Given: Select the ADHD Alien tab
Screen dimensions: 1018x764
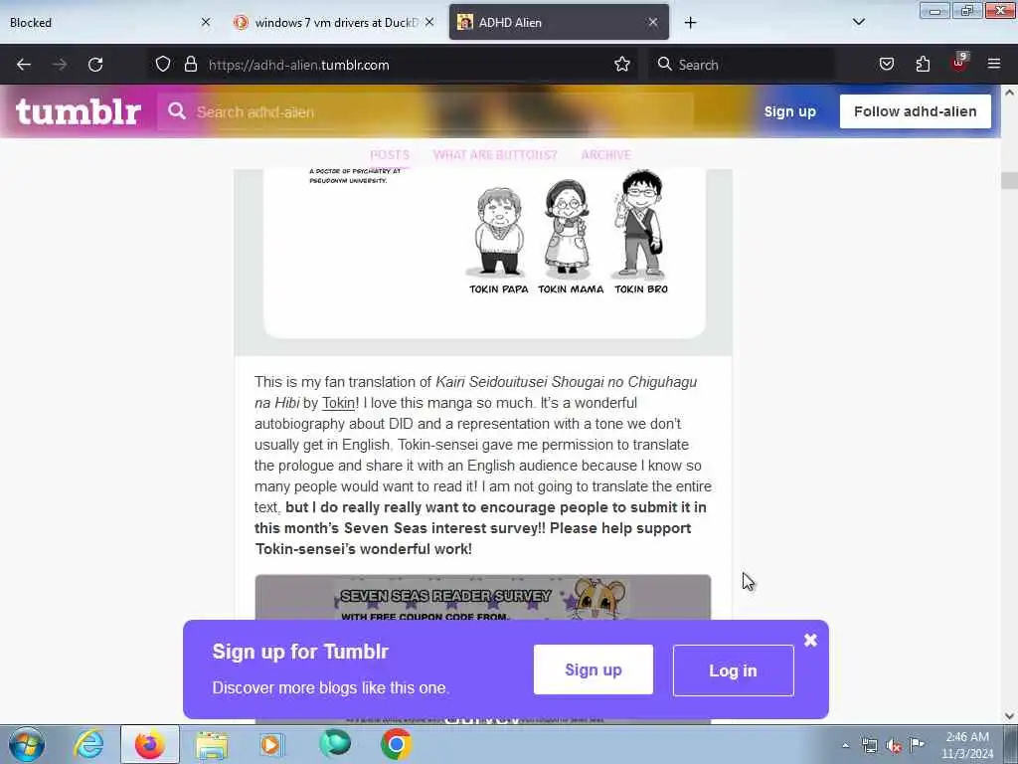Looking at the screenshot, I should click(559, 22).
